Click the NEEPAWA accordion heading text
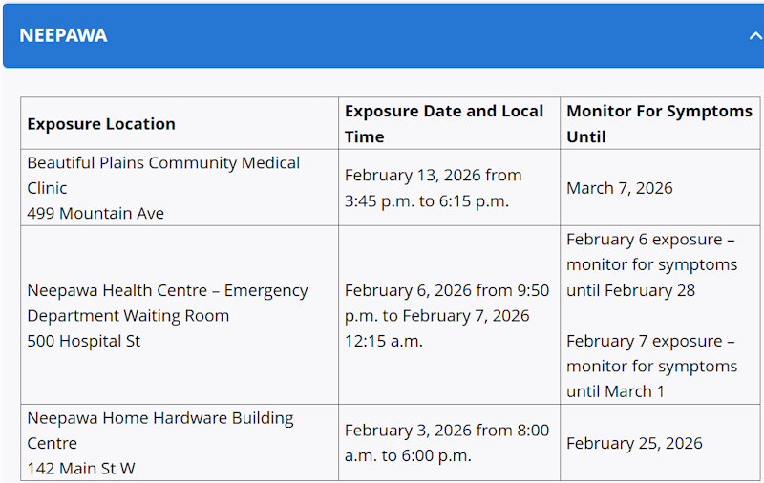This screenshot has width=764, height=483. [63, 36]
